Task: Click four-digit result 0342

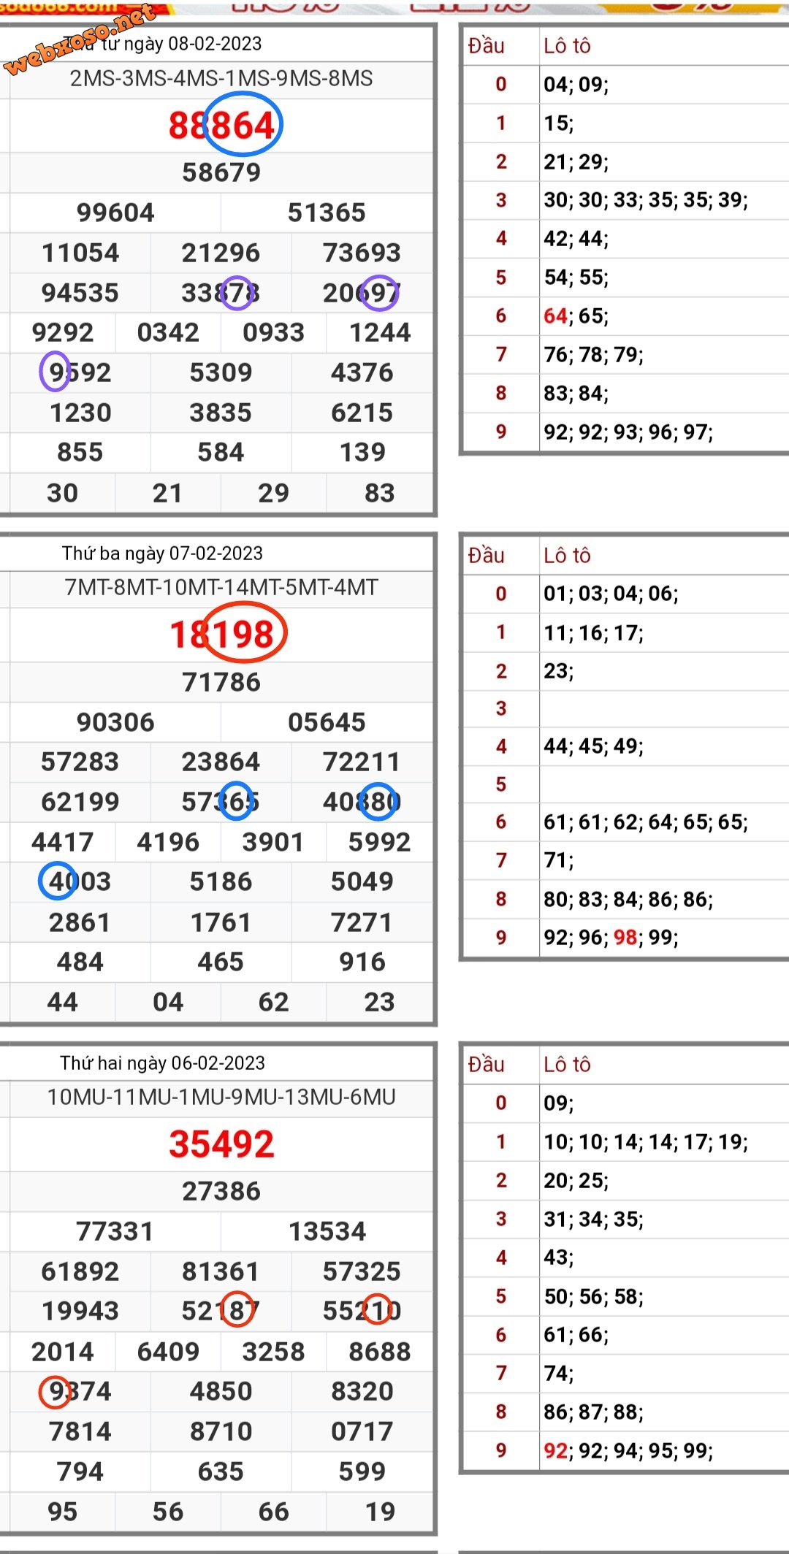Action: (168, 333)
